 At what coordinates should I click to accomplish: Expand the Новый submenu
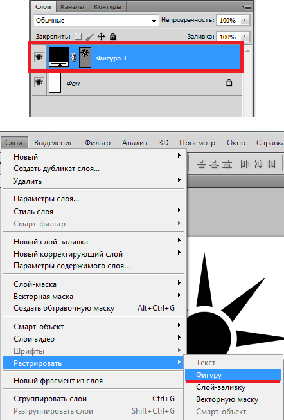[179, 156]
